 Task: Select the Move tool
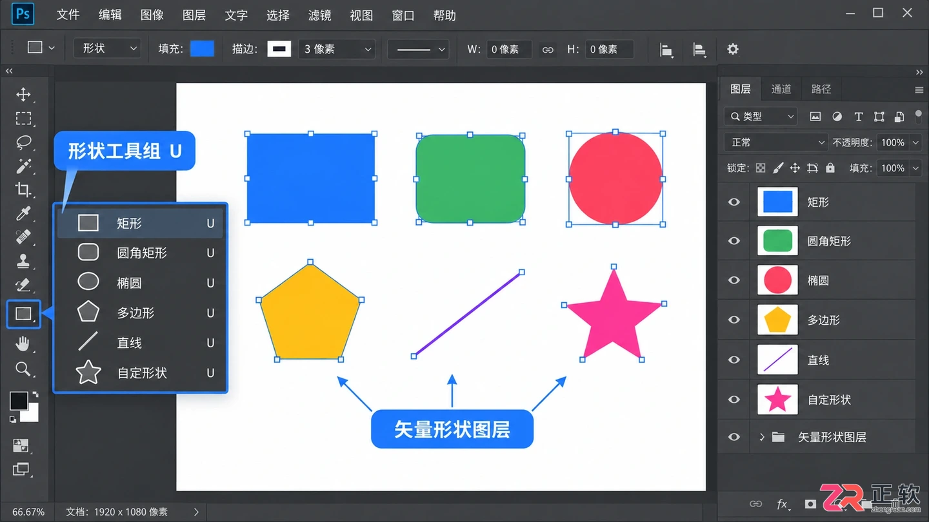[x=23, y=95]
